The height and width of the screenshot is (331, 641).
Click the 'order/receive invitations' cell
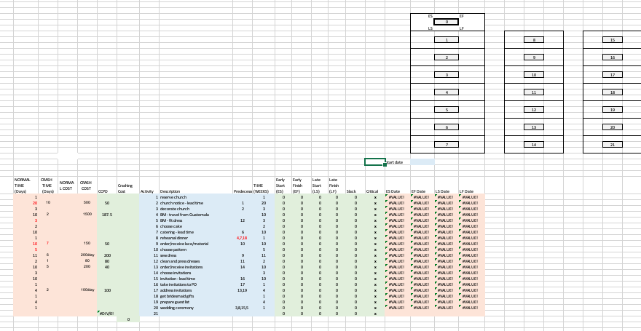coord(196,267)
